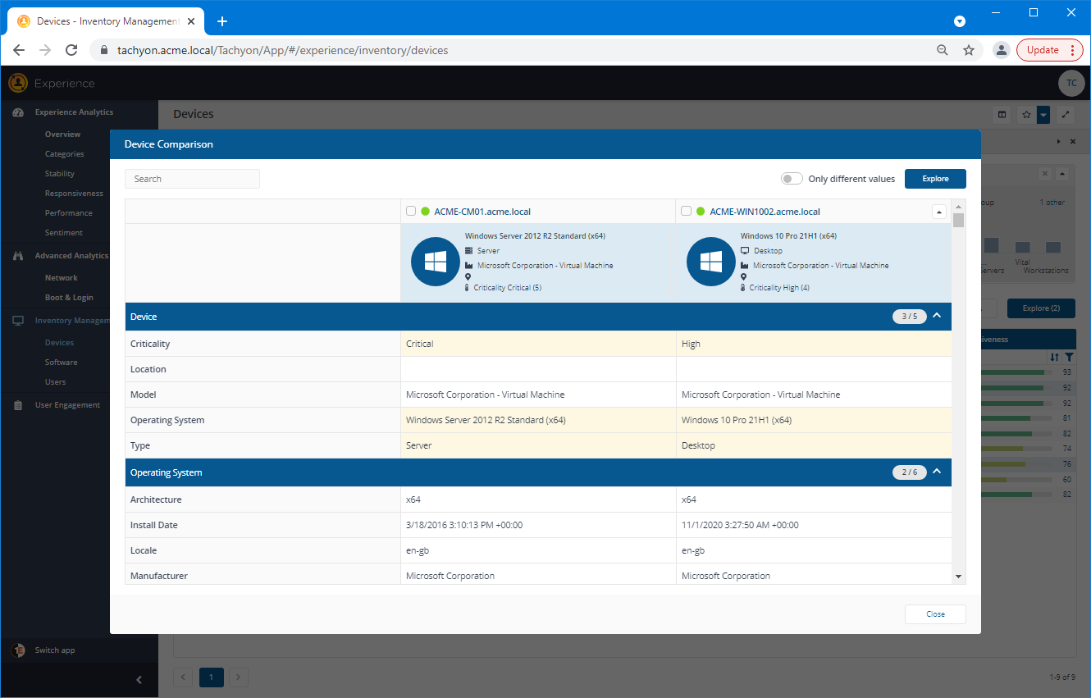Click browser zoom magnifier icon
This screenshot has width=1091, height=698.
[x=943, y=50]
